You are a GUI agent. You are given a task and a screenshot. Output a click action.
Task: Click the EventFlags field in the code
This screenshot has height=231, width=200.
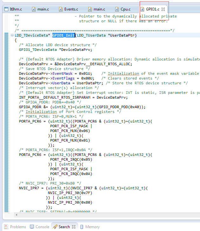tap(63, 78)
